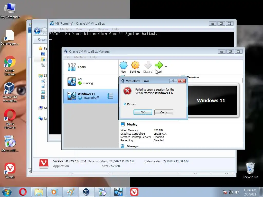Open Machine menu in VirtualBox Manager
The height and width of the screenshot is (197, 263).
coord(80,57)
